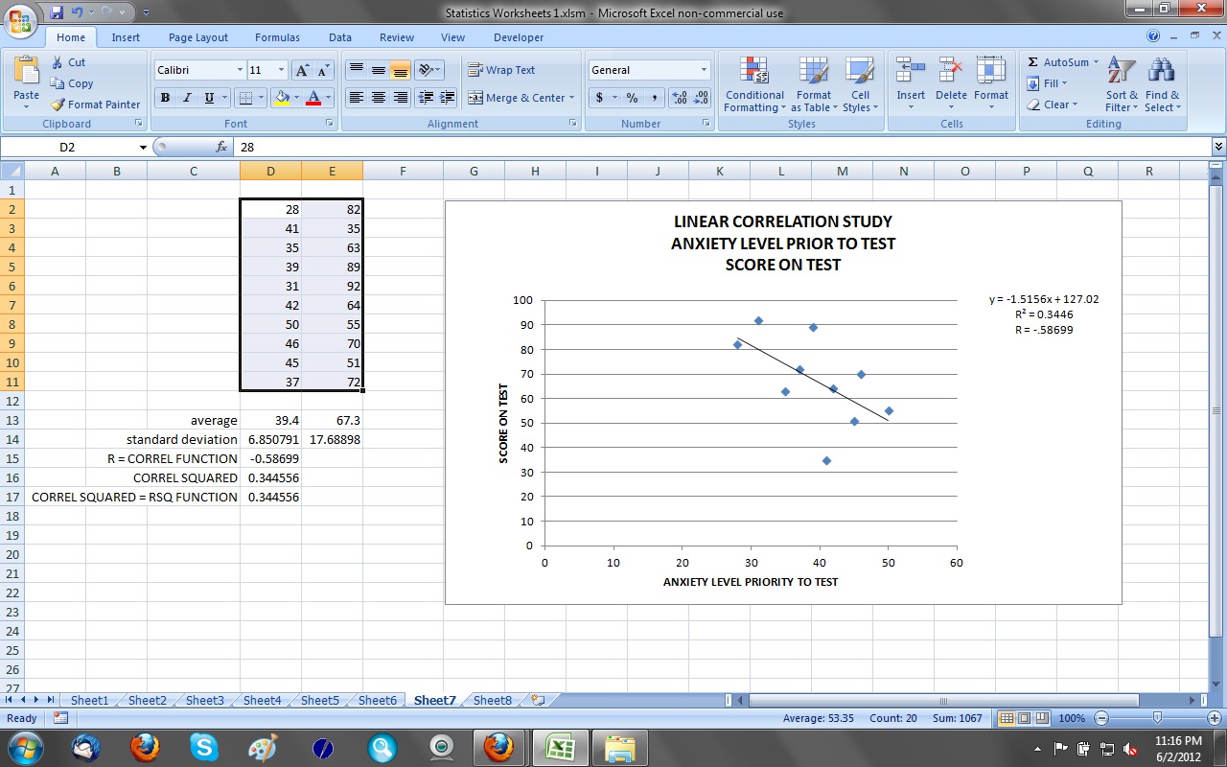Apply Comma Style
This screenshot has height=767, width=1227.
(655, 98)
